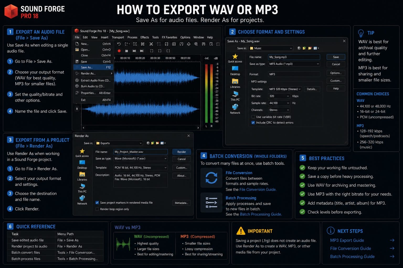Click Desktop icon in Save As dialog

click(x=235, y=68)
